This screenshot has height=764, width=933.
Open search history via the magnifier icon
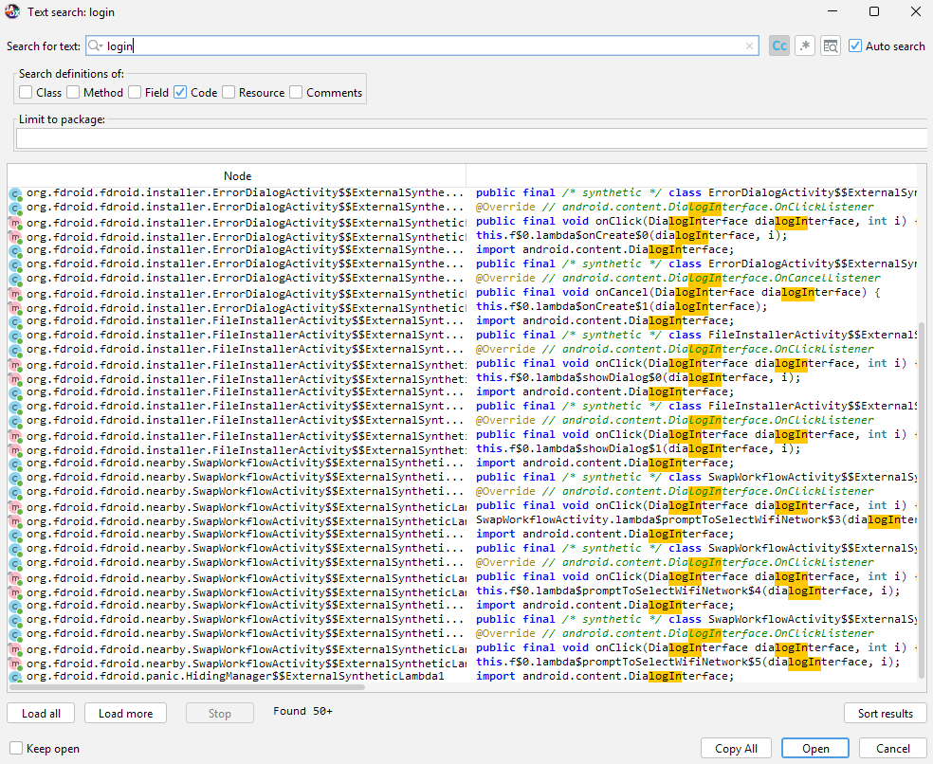[x=95, y=45]
